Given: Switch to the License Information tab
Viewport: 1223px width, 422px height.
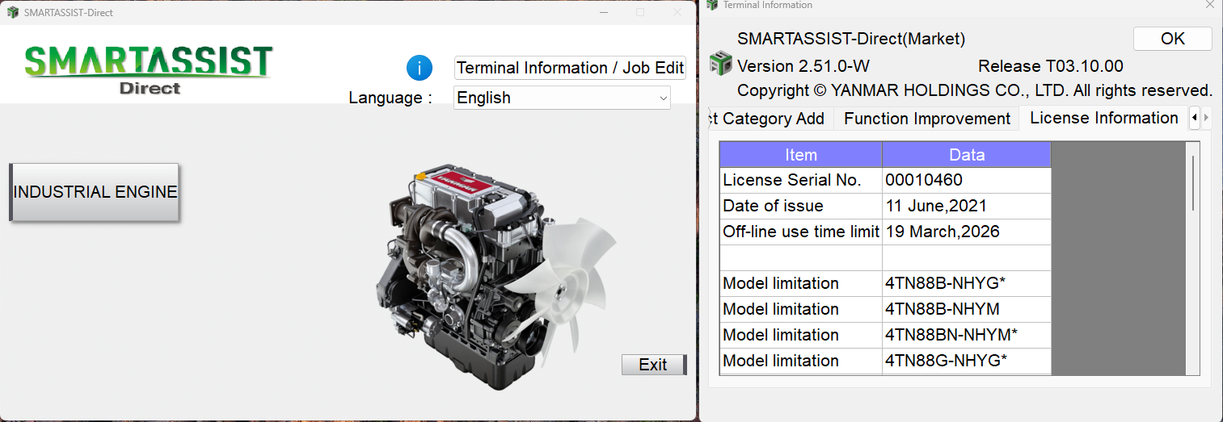Looking at the screenshot, I should [x=1104, y=118].
